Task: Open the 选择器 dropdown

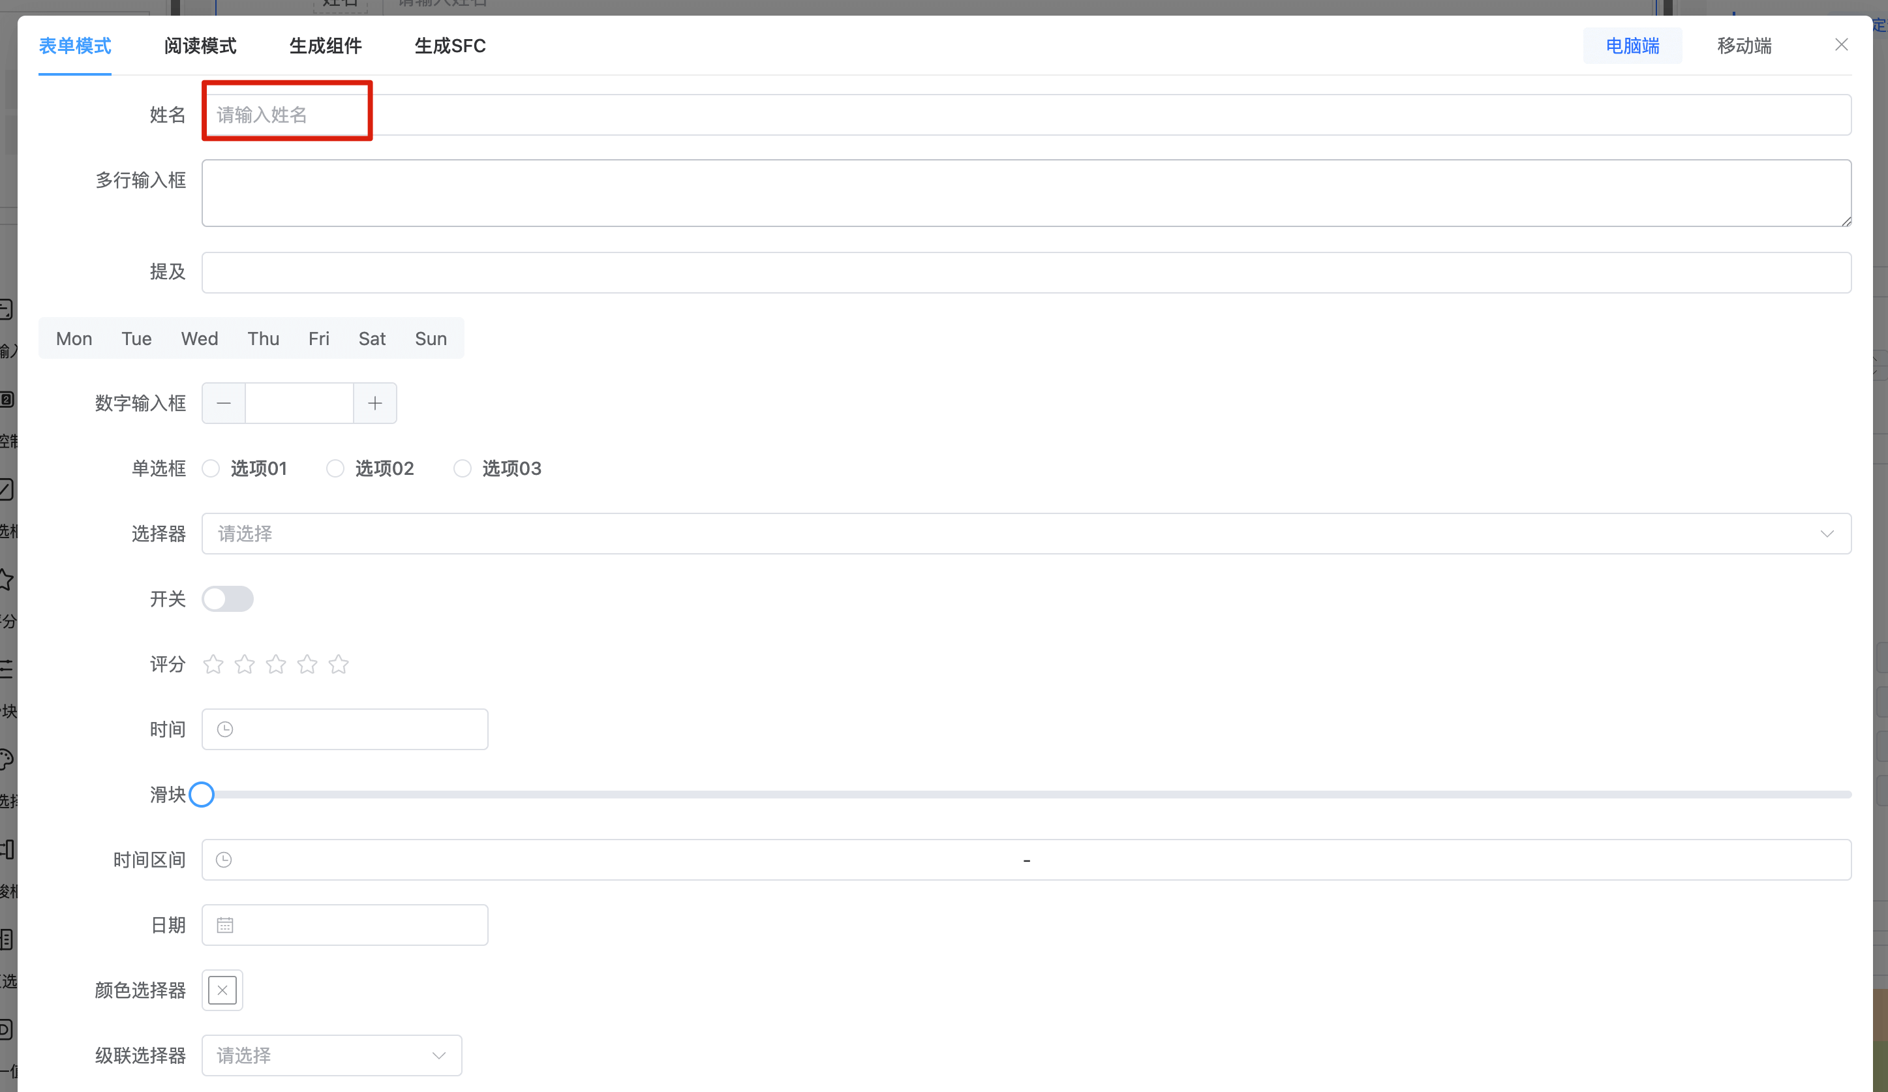Action: pyautogui.click(x=1026, y=534)
